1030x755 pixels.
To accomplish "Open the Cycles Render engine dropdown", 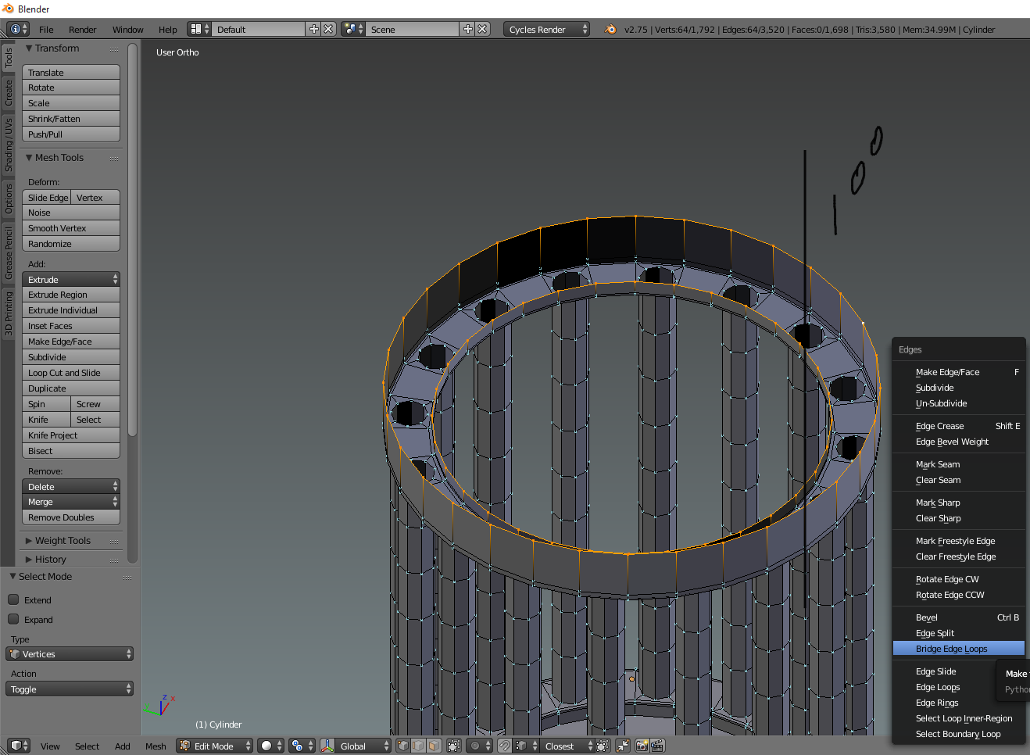I will tap(547, 29).
